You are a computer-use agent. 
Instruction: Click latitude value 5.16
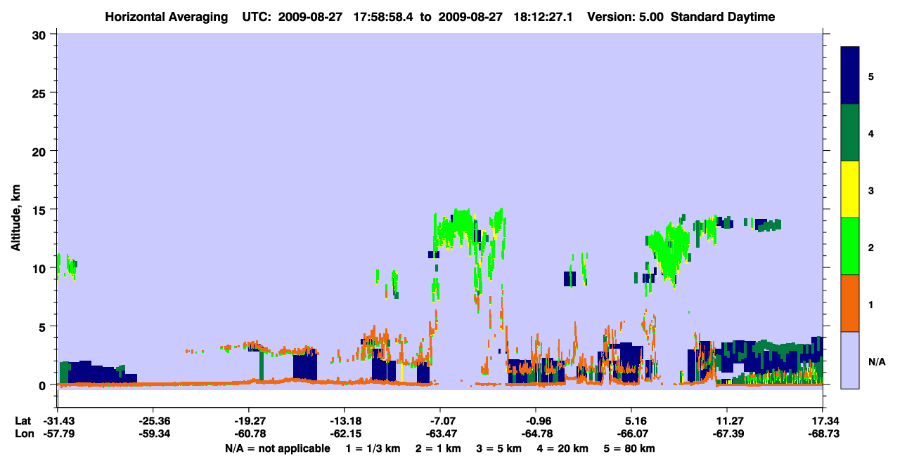(631, 421)
